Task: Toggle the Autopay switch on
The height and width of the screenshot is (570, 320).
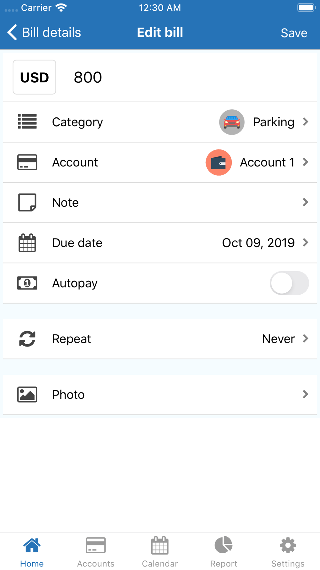Action: (289, 283)
